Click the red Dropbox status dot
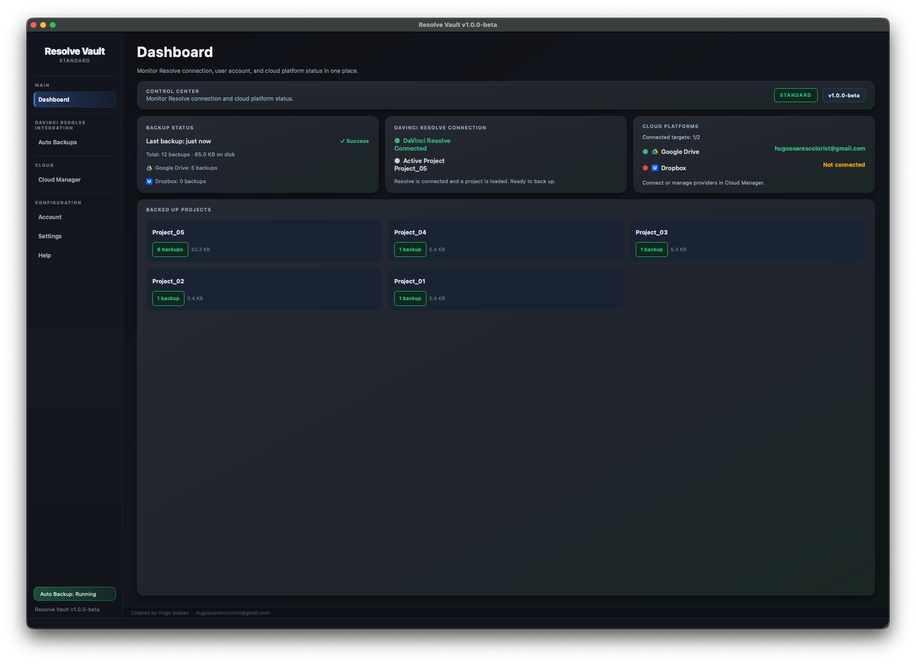This screenshot has height=664, width=916. (645, 168)
